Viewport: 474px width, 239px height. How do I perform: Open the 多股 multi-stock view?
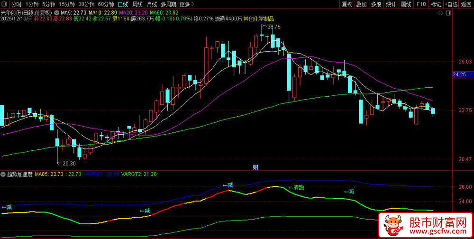(x=376, y=4)
